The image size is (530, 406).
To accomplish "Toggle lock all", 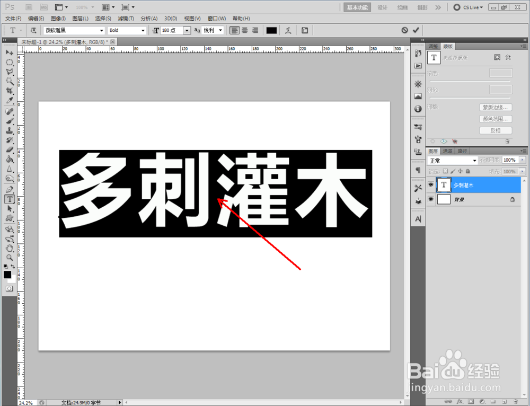I will tap(468, 171).
